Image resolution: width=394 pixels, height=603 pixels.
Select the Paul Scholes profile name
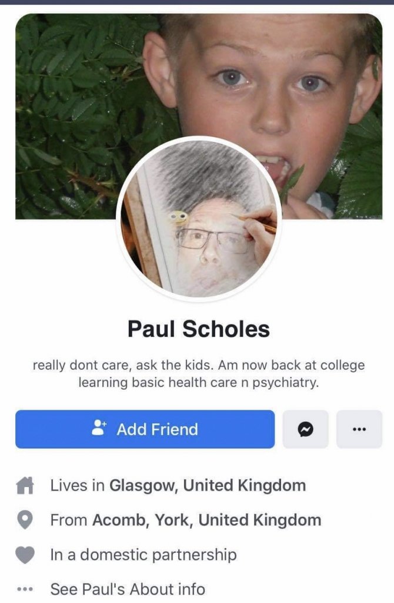click(x=199, y=329)
